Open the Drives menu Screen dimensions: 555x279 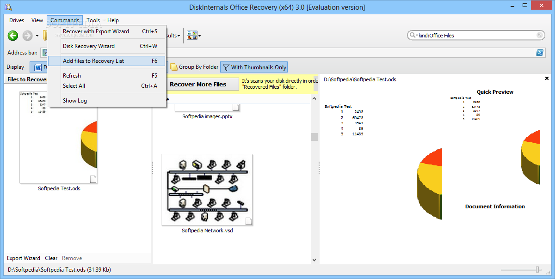tap(17, 20)
